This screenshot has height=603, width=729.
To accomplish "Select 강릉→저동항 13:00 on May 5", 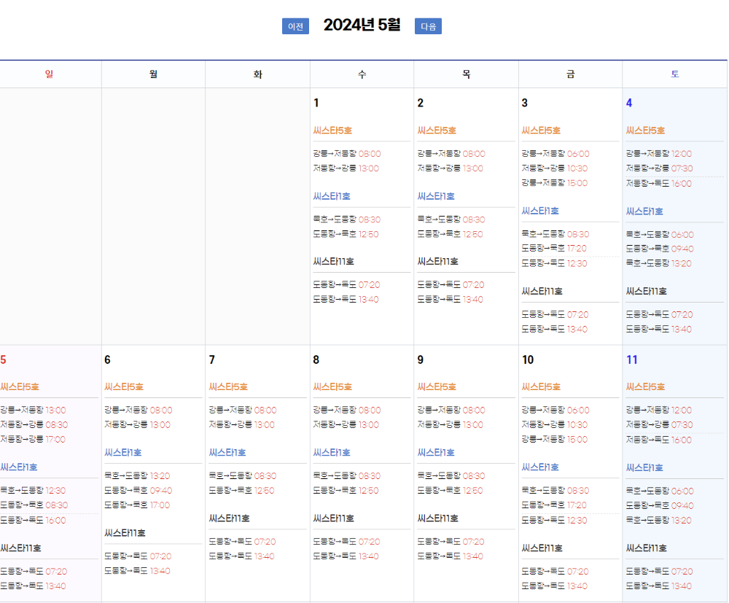I will 33,410.
